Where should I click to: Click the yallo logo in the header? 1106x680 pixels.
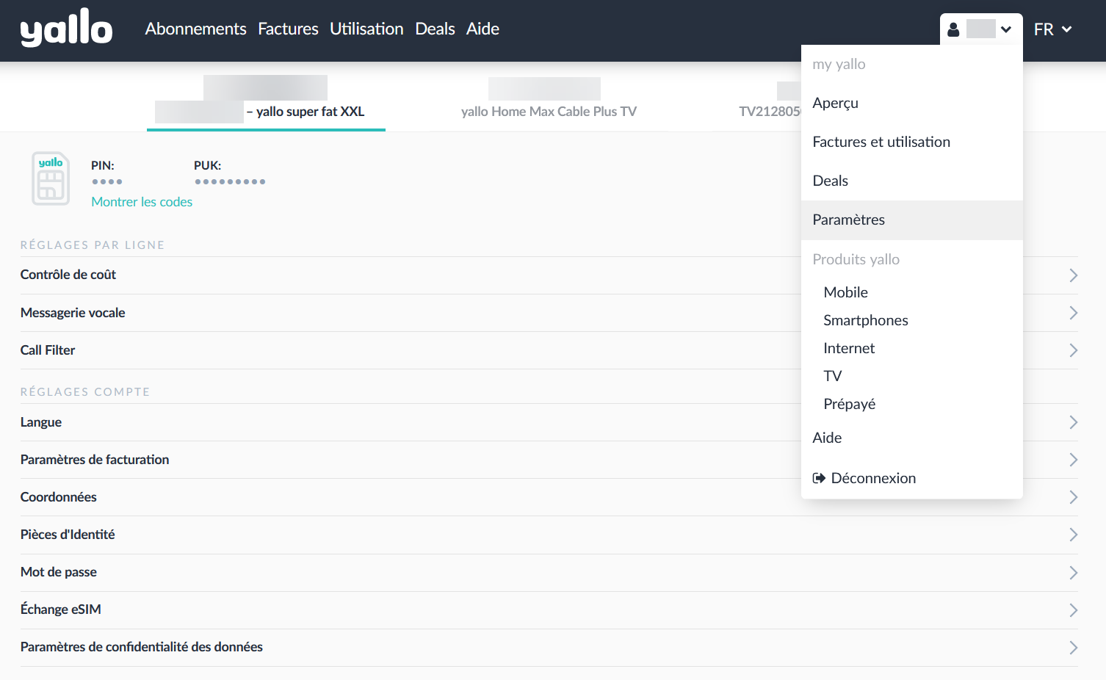click(66, 28)
